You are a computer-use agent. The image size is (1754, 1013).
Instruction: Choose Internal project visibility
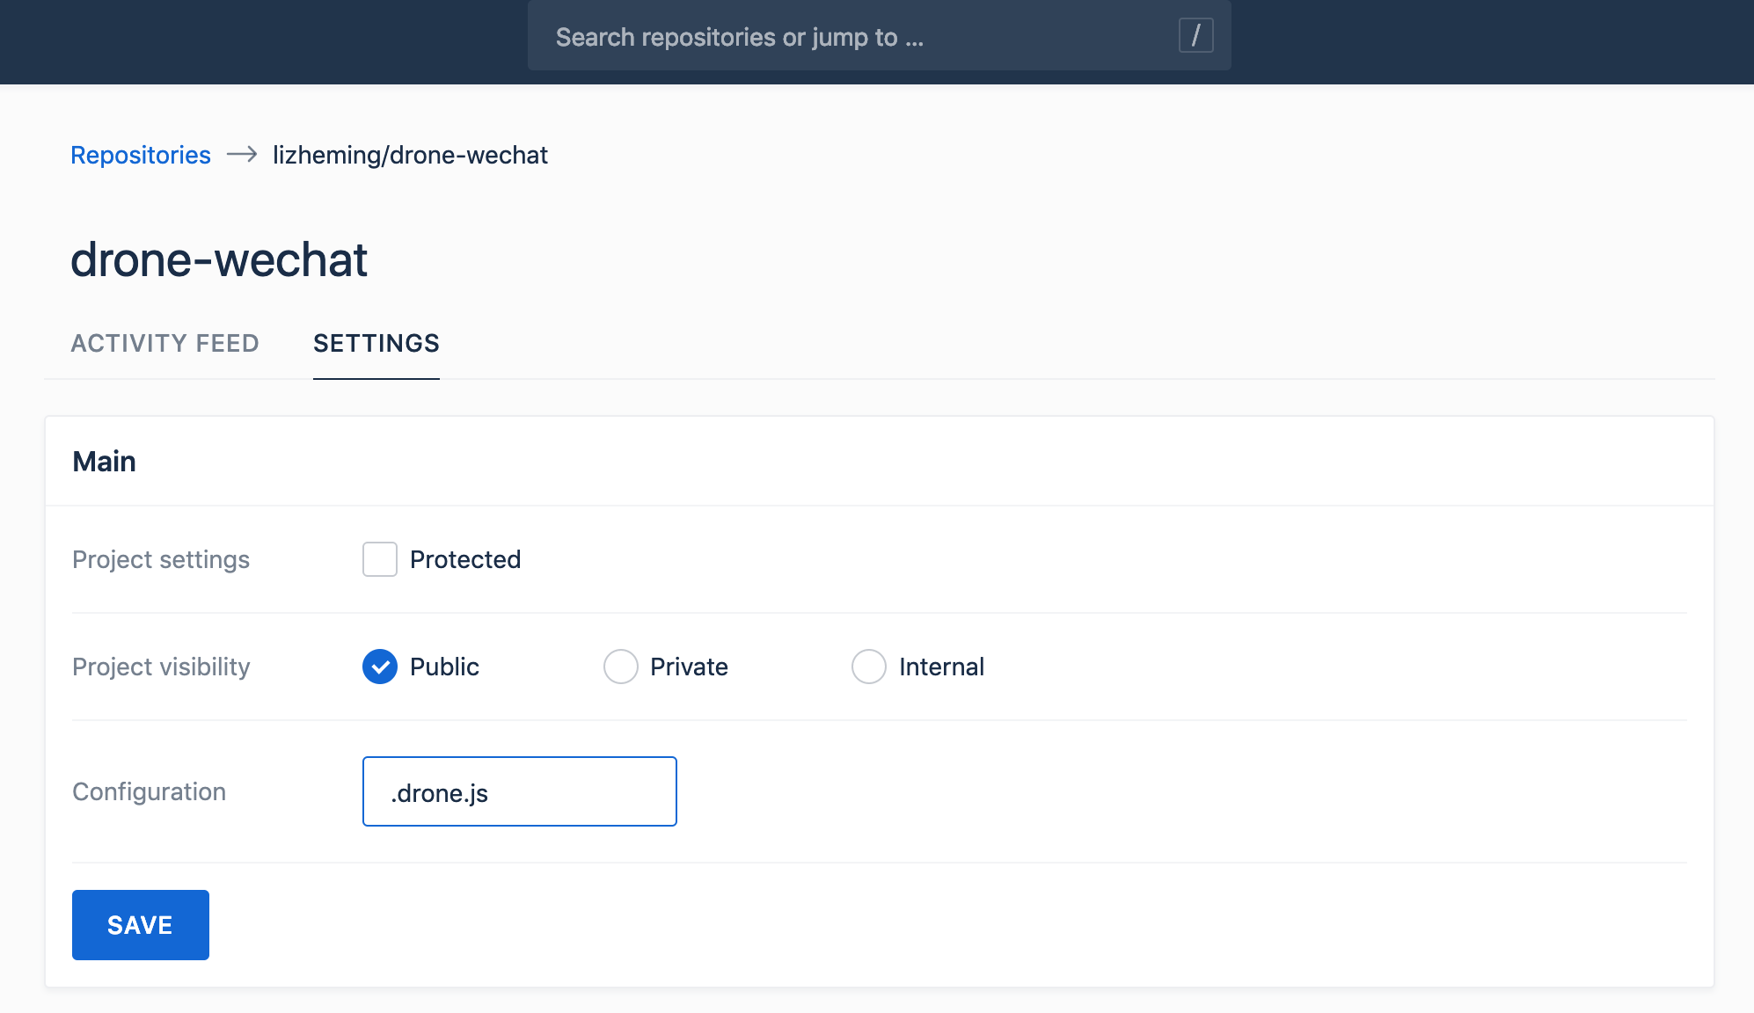[x=869, y=667]
